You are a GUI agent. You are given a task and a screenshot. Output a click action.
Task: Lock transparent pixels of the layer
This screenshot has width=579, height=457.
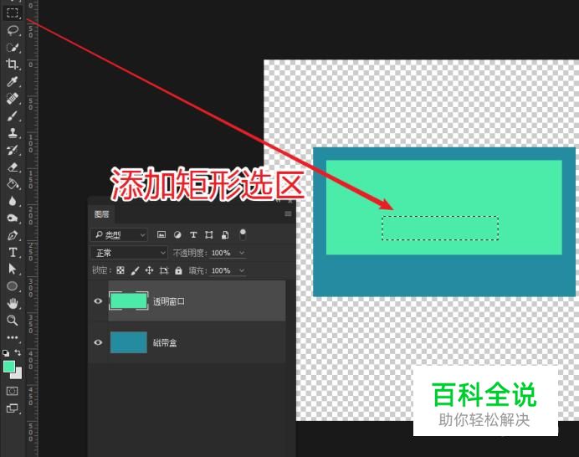click(120, 270)
